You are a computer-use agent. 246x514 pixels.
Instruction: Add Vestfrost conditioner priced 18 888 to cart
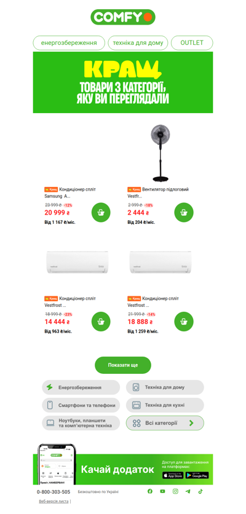click(184, 322)
